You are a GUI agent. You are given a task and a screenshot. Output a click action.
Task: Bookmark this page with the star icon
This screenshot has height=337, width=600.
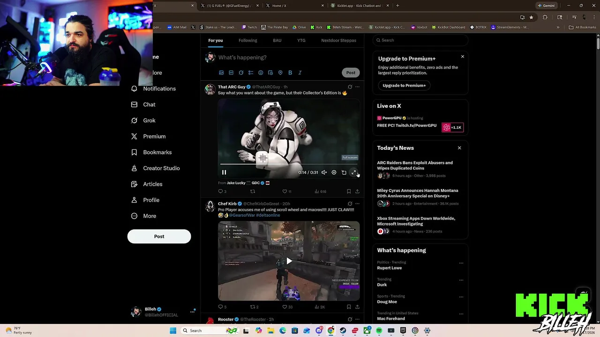click(531, 17)
